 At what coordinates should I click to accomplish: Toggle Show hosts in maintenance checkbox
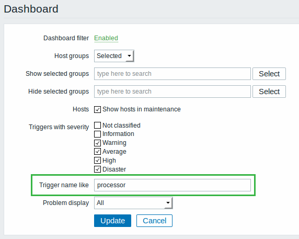point(97,109)
